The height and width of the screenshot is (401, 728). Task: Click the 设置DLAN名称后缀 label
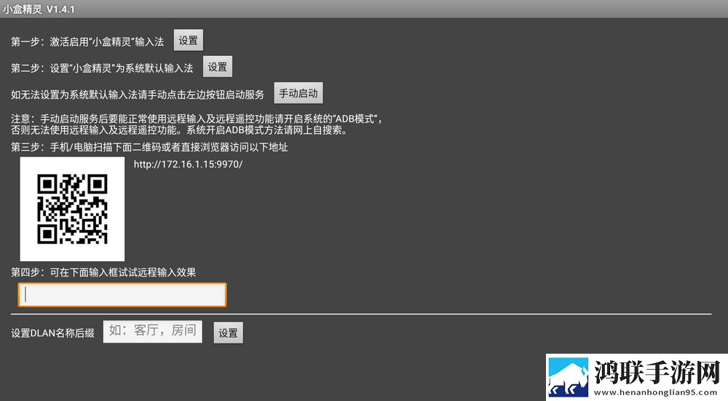[53, 333]
